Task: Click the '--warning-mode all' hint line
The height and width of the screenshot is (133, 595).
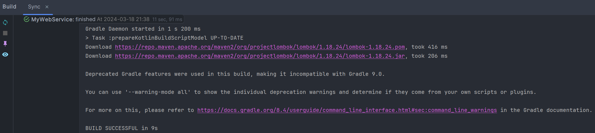Action: [x=311, y=92]
